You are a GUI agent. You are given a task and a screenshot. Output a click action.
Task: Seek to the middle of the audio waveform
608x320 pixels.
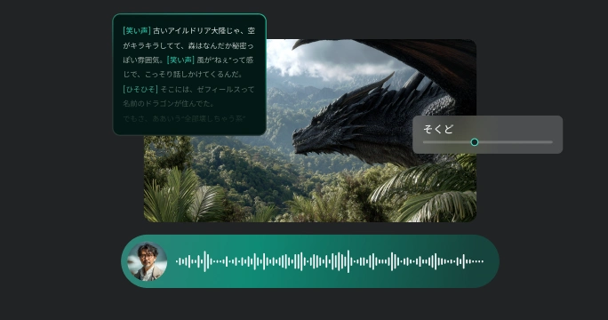330,261
